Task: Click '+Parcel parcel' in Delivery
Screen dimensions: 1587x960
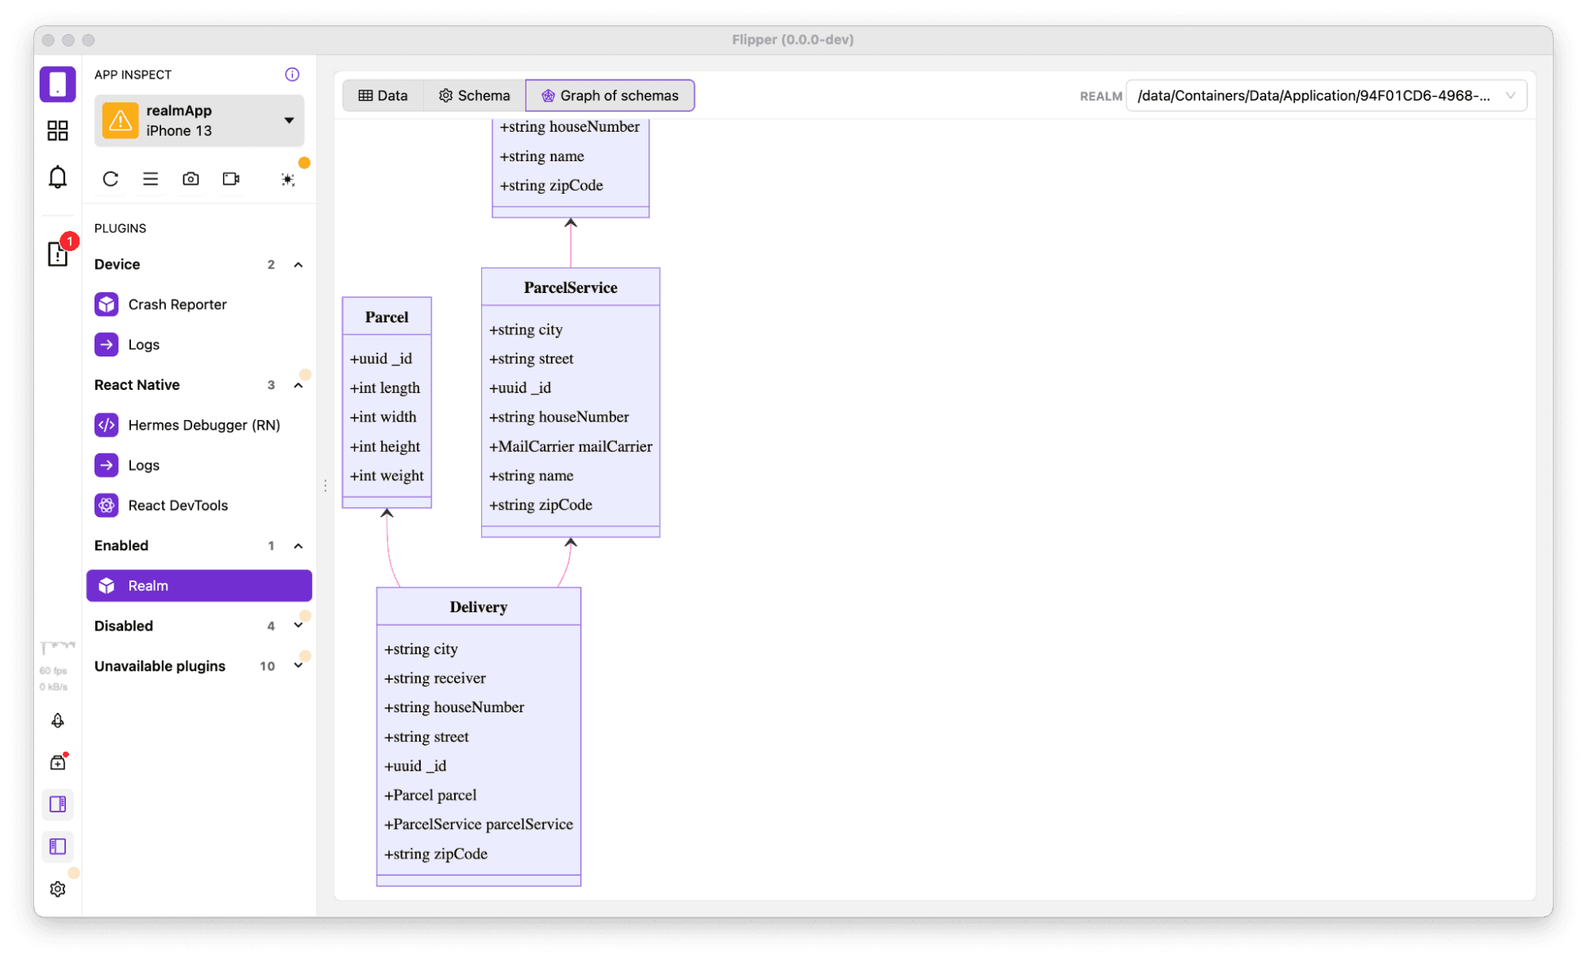Action: point(430,795)
